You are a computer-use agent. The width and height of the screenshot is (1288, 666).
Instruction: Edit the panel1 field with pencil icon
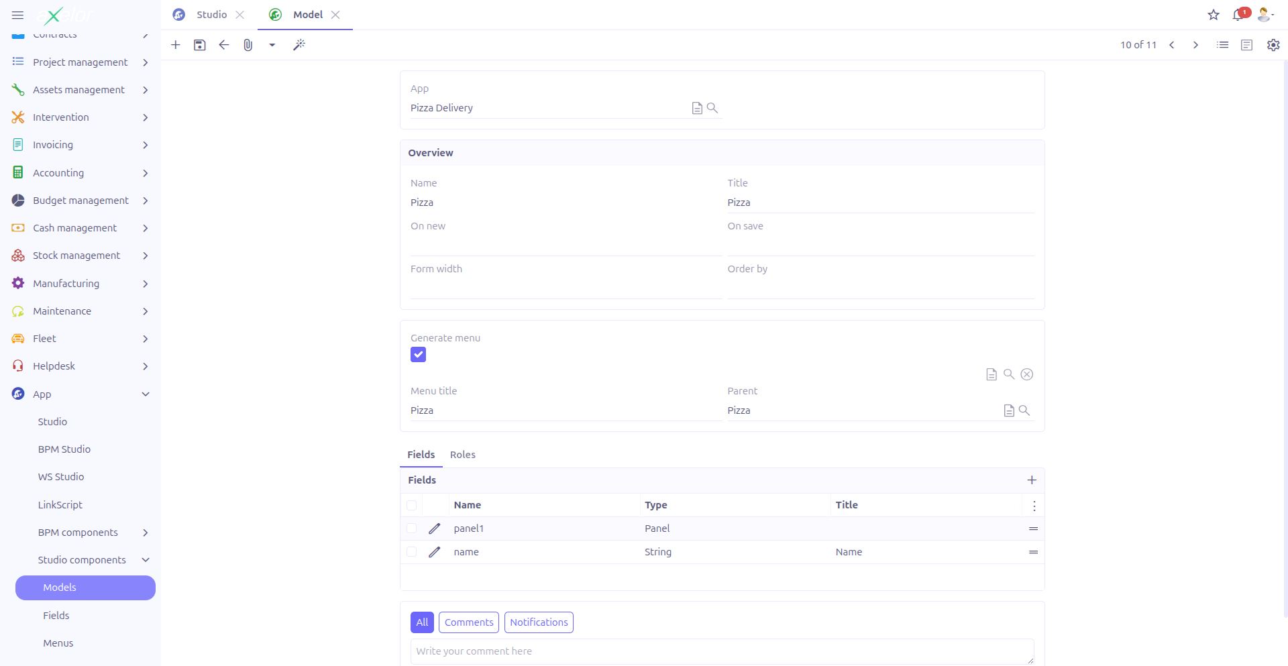pos(435,529)
